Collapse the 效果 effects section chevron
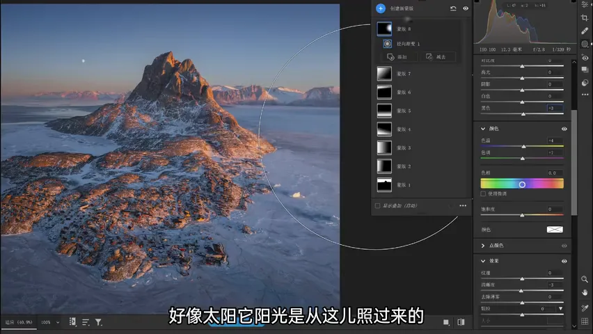593x334 pixels. click(x=483, y=261)
